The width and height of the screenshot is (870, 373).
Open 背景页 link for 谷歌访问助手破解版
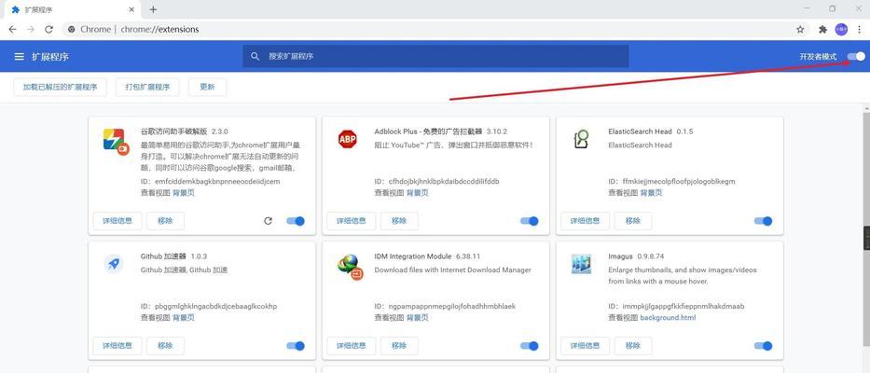coord(184,193)
